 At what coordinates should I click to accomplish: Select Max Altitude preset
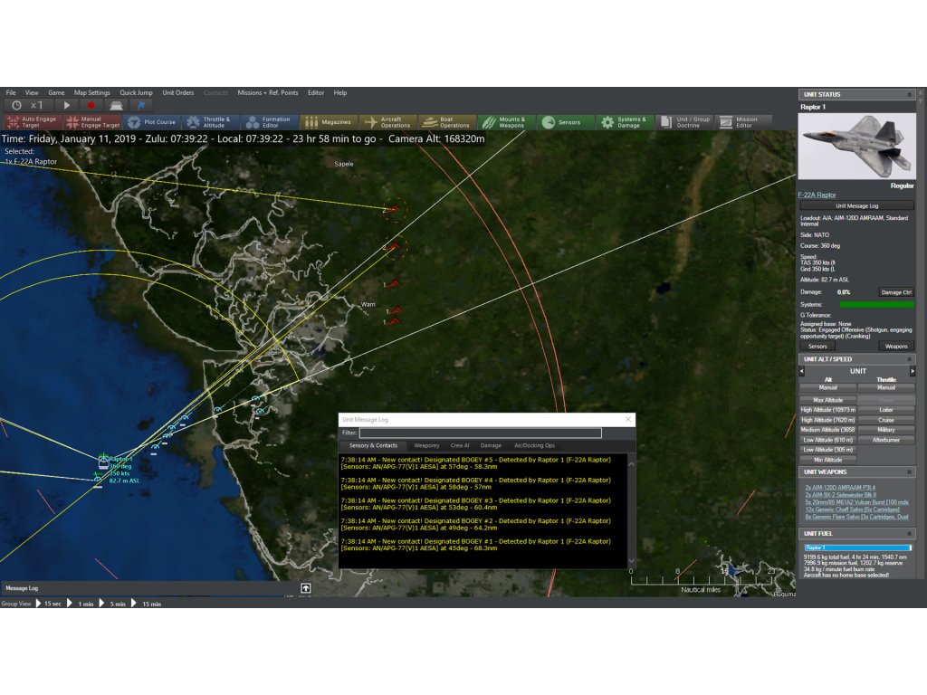(x=827, y=400)
